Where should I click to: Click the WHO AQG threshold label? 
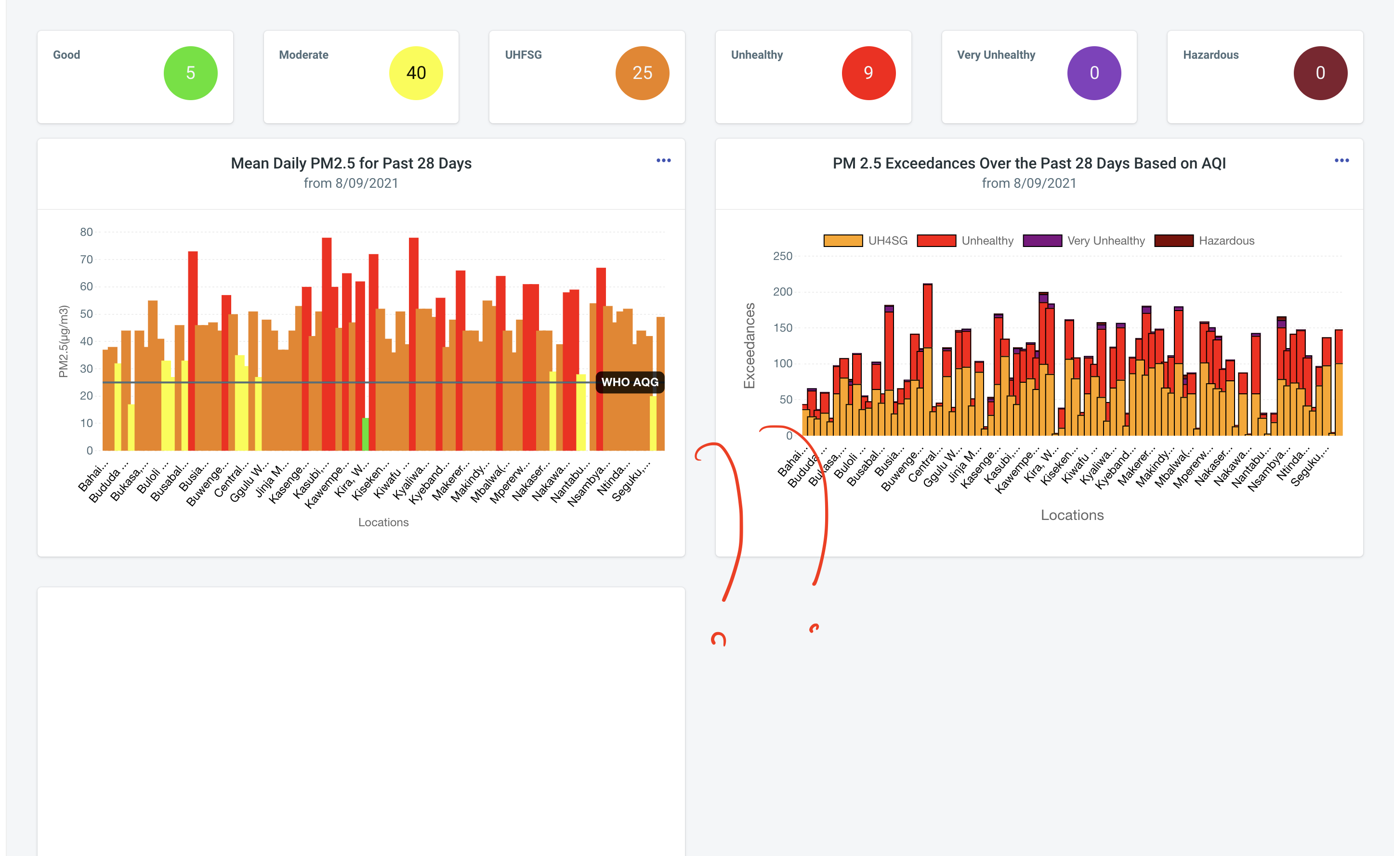click(630, 382)
